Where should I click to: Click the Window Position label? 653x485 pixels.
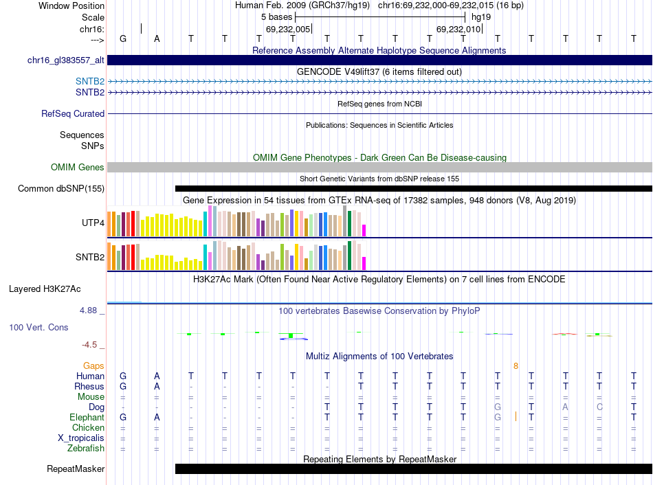point(71,5)
